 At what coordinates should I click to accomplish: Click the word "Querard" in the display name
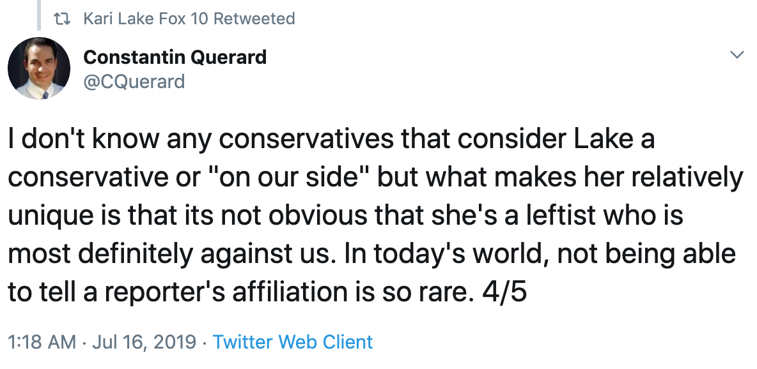tap(228, 57)
